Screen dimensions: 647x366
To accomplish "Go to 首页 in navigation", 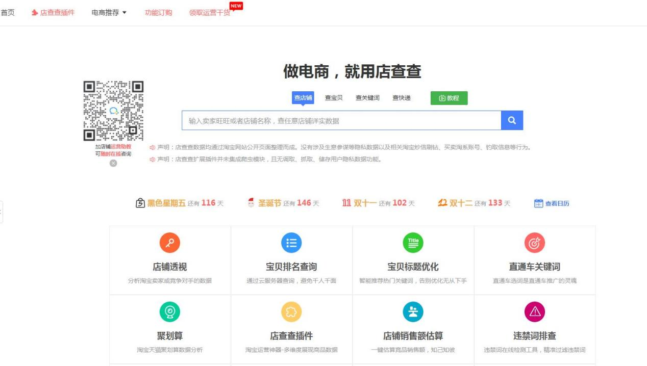I will (x=7, y=12).
